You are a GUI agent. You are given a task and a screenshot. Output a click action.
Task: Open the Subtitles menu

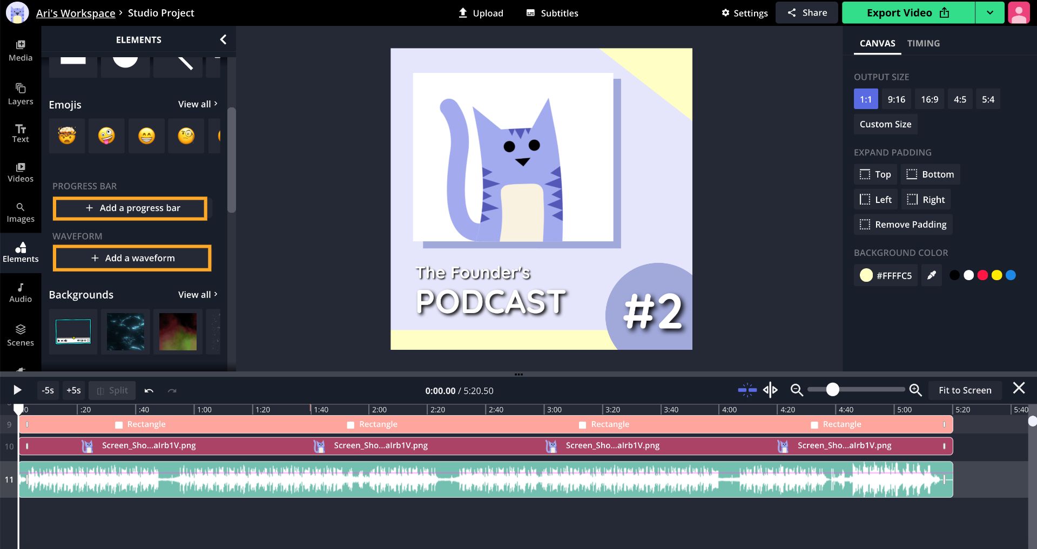552,13
